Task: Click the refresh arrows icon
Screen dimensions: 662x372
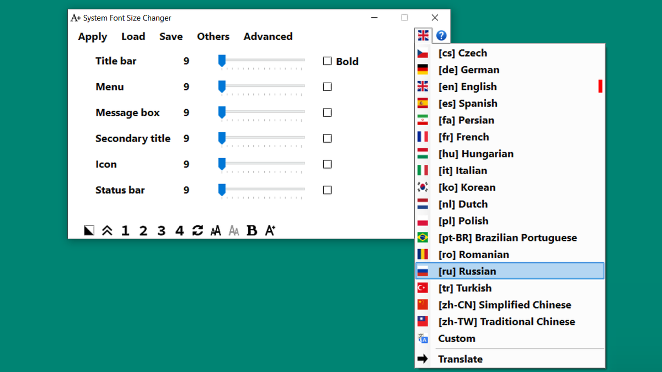Action: [197, 230]
